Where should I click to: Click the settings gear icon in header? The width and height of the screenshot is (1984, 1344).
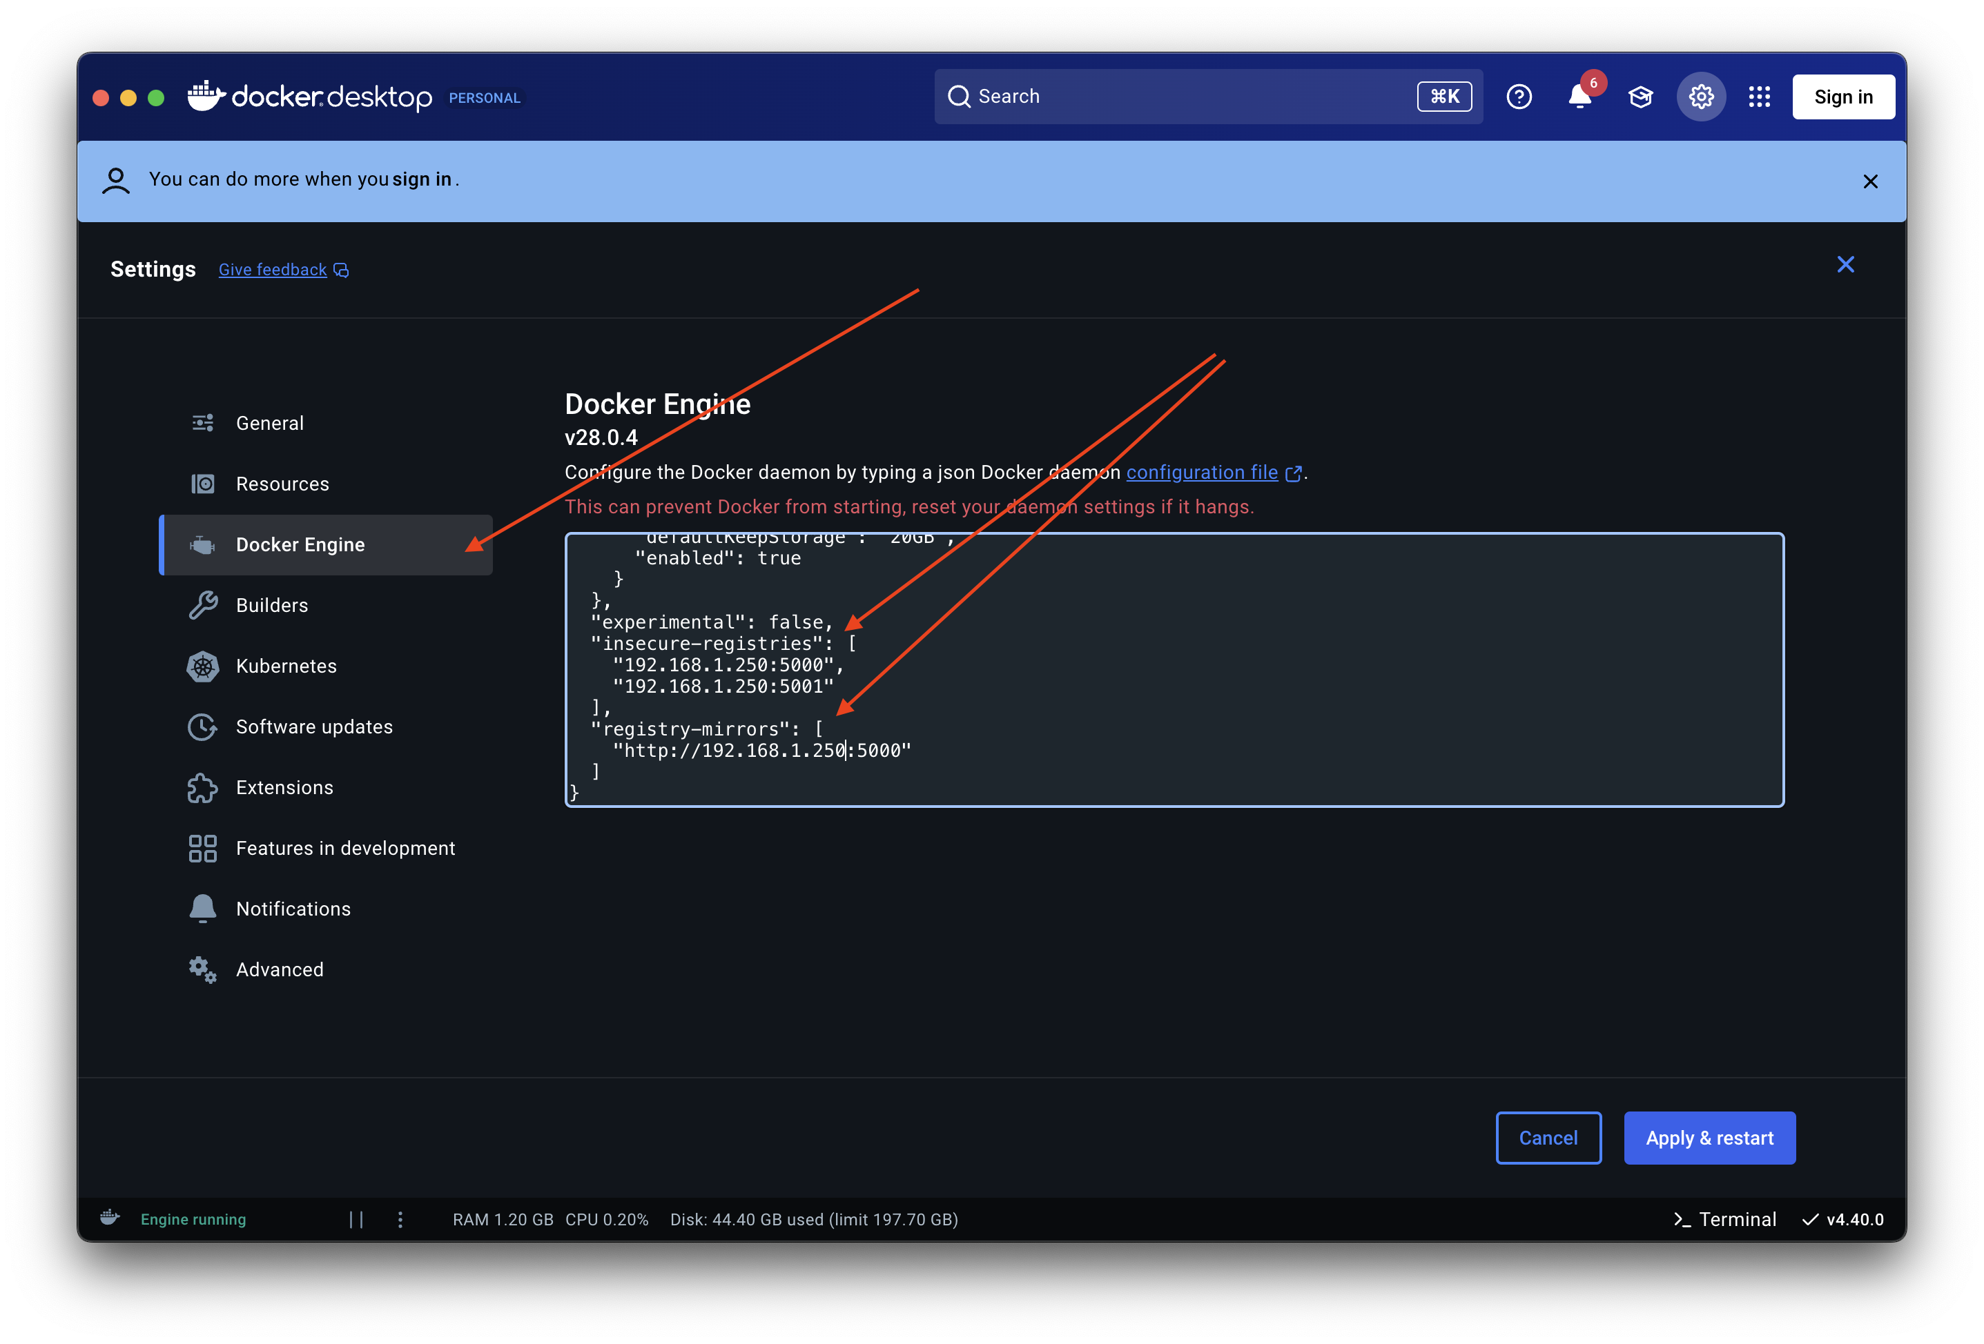pos(1700,97)
